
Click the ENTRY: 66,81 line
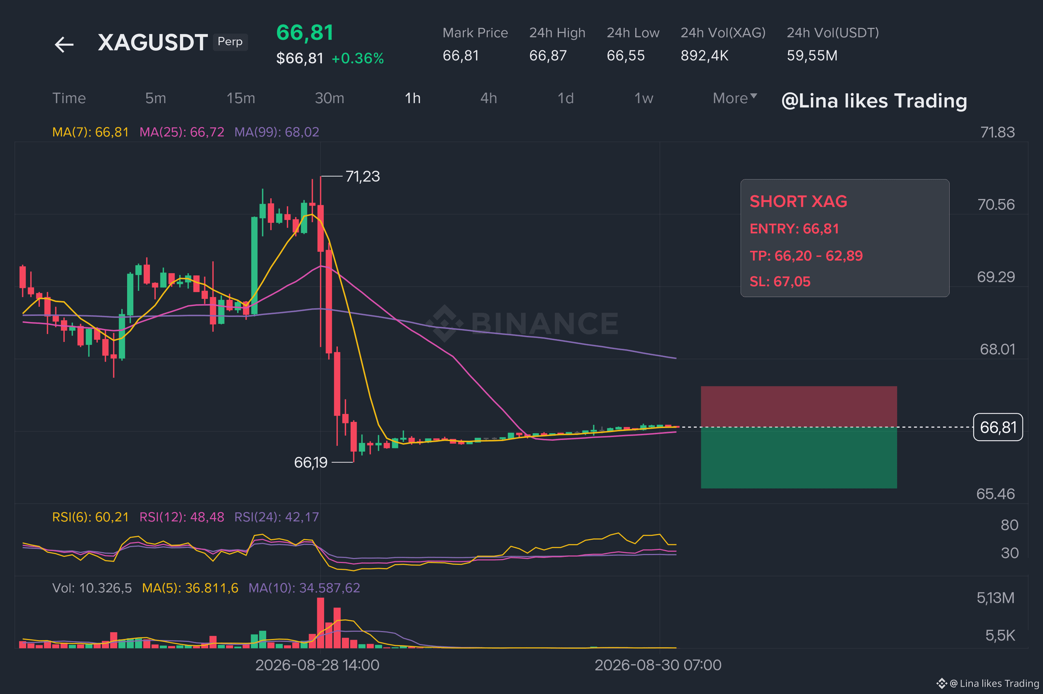794,229
